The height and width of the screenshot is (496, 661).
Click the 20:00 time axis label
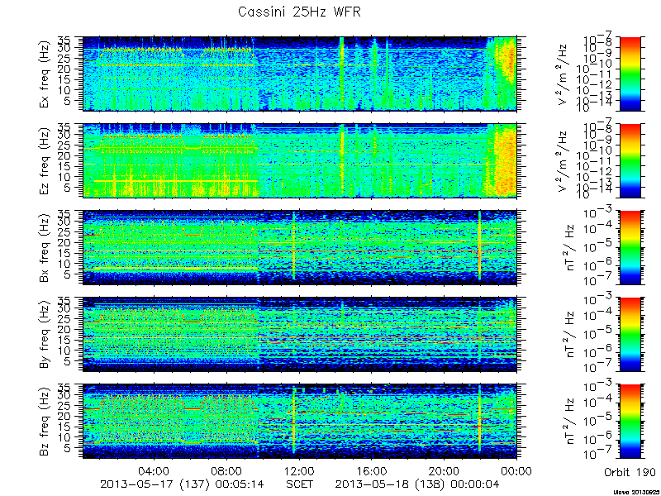click(x=444, y=470)
